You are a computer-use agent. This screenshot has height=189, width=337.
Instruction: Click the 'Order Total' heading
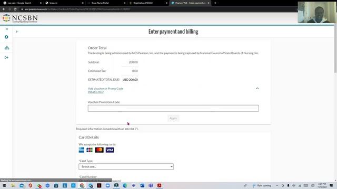[97, 48]
